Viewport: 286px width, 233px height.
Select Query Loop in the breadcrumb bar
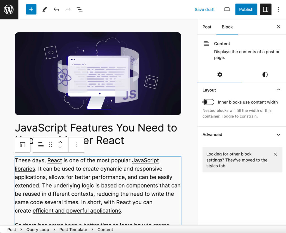point(38,229)
